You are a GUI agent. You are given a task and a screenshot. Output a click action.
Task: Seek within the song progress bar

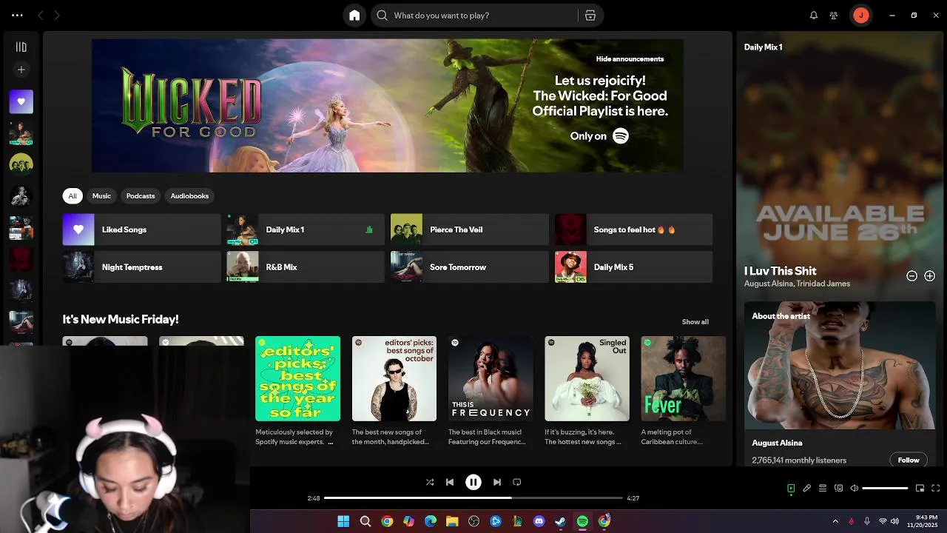(x=473, y=498)
